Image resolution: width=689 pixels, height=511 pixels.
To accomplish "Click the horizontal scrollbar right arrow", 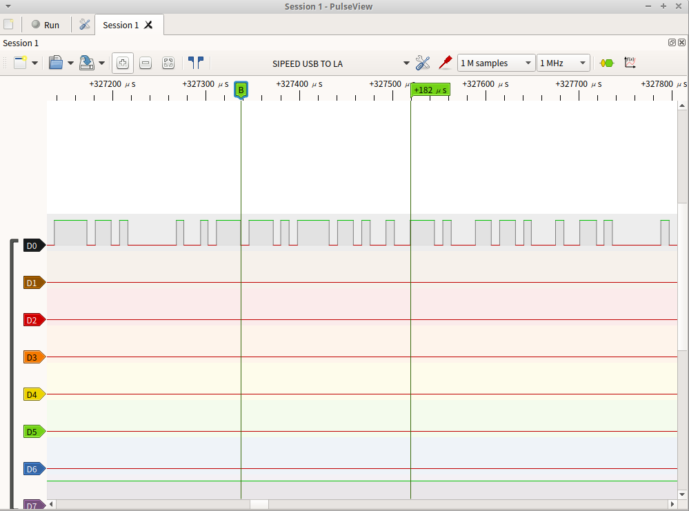I will (672, 504).
